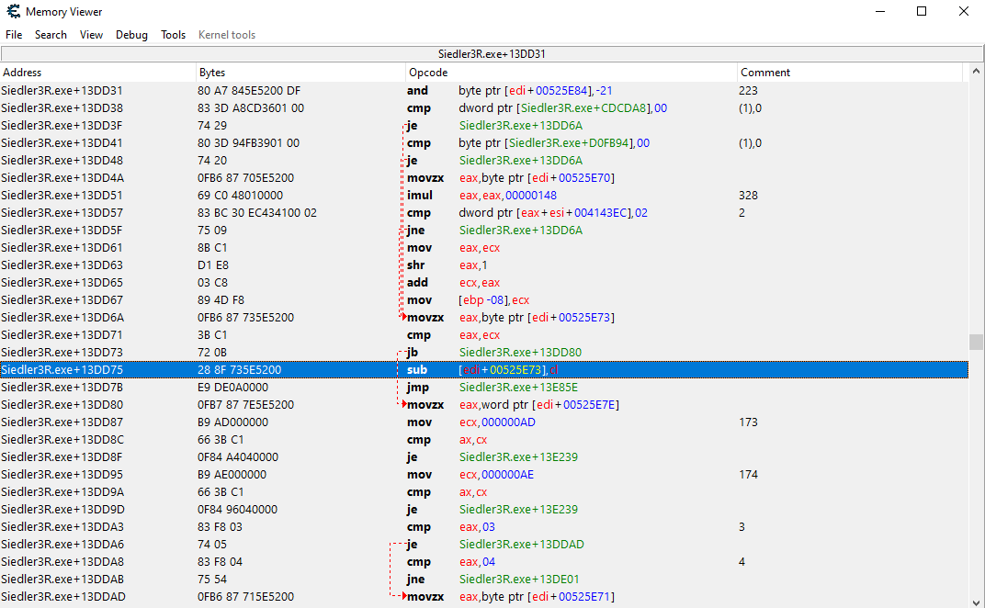
Task: Click bytes E9 DE0A0000
Action: pyautogui.click(x=232, y=388)
